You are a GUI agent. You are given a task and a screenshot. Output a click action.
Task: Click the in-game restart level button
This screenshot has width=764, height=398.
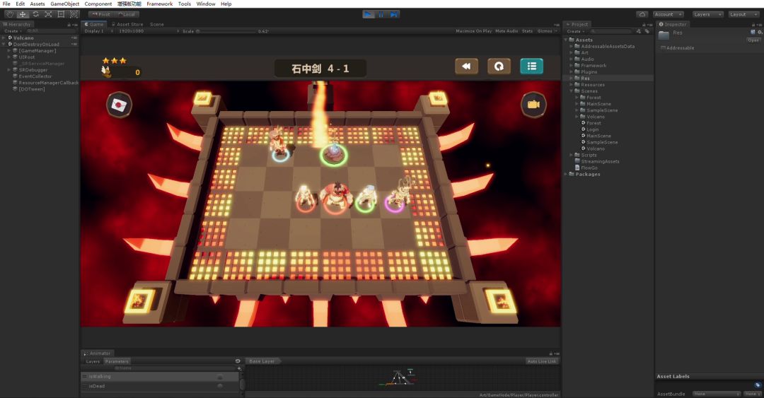(x=499, y=66)
